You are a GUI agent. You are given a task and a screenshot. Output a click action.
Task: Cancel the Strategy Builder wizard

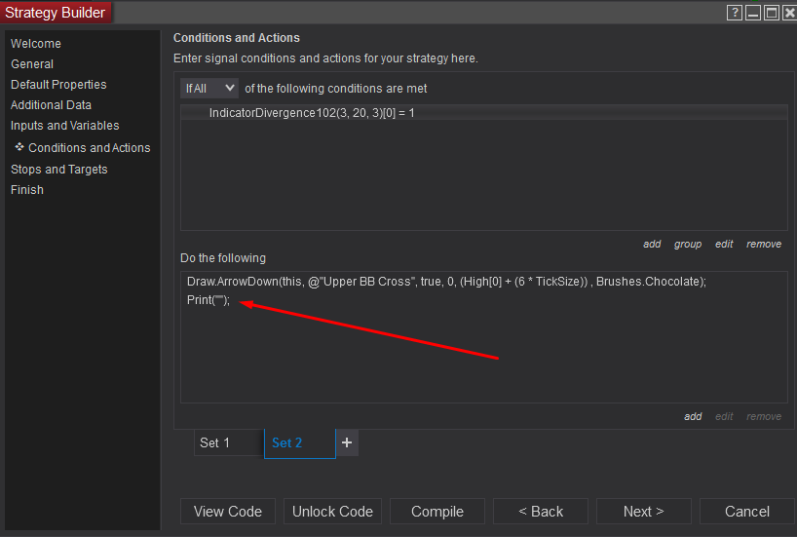[x=746, y=511]
